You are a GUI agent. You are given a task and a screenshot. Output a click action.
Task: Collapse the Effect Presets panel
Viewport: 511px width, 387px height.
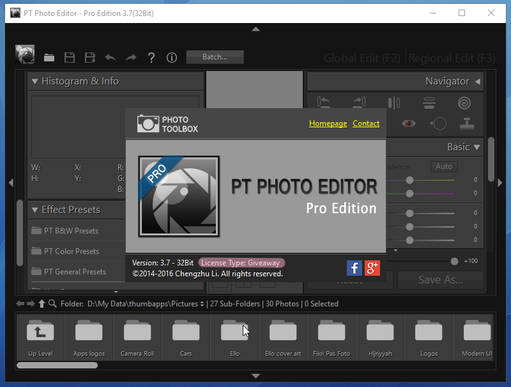[35, 210]
